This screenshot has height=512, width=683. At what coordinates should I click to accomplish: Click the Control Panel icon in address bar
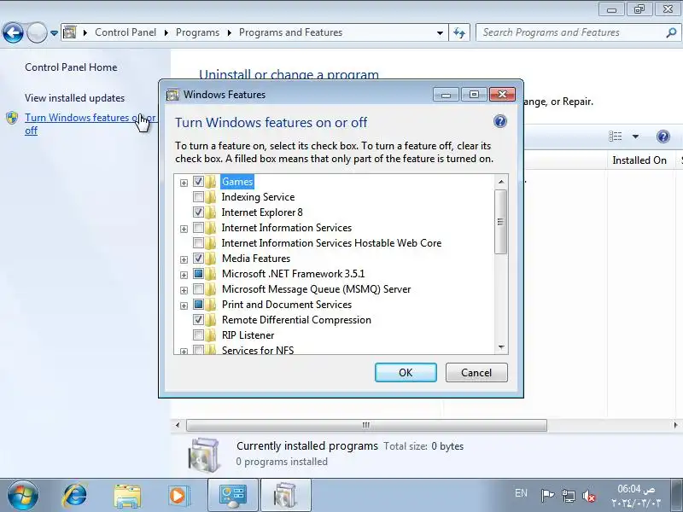[x=70, y=32]
